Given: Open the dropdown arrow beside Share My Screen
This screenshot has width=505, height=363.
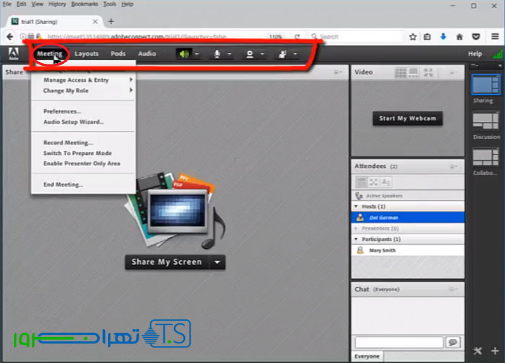Looking at the screenshot, I should point(217,262).
